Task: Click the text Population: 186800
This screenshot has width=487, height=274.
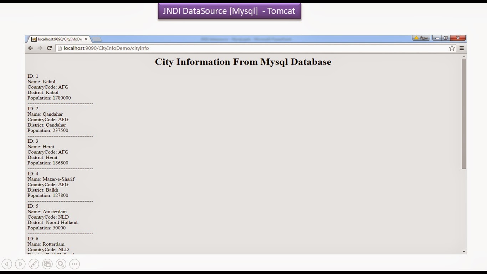Action: click(x=48, y=163)
